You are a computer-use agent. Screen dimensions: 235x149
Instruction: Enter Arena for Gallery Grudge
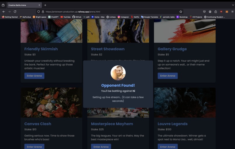[x=168, y=76]
